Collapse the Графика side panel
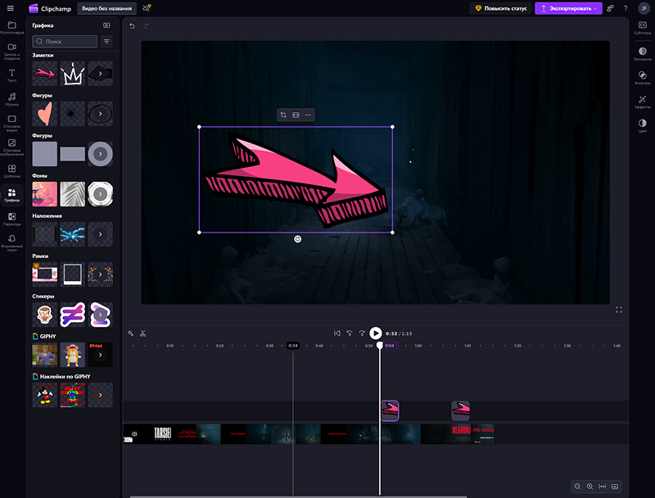Image resolution: width=655 pixels, height=498 pixels. (x=106, y=25)
